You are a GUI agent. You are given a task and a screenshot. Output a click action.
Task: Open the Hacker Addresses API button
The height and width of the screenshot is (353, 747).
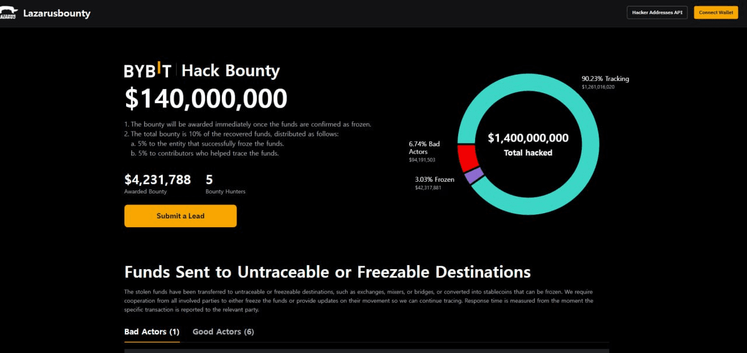657,12
